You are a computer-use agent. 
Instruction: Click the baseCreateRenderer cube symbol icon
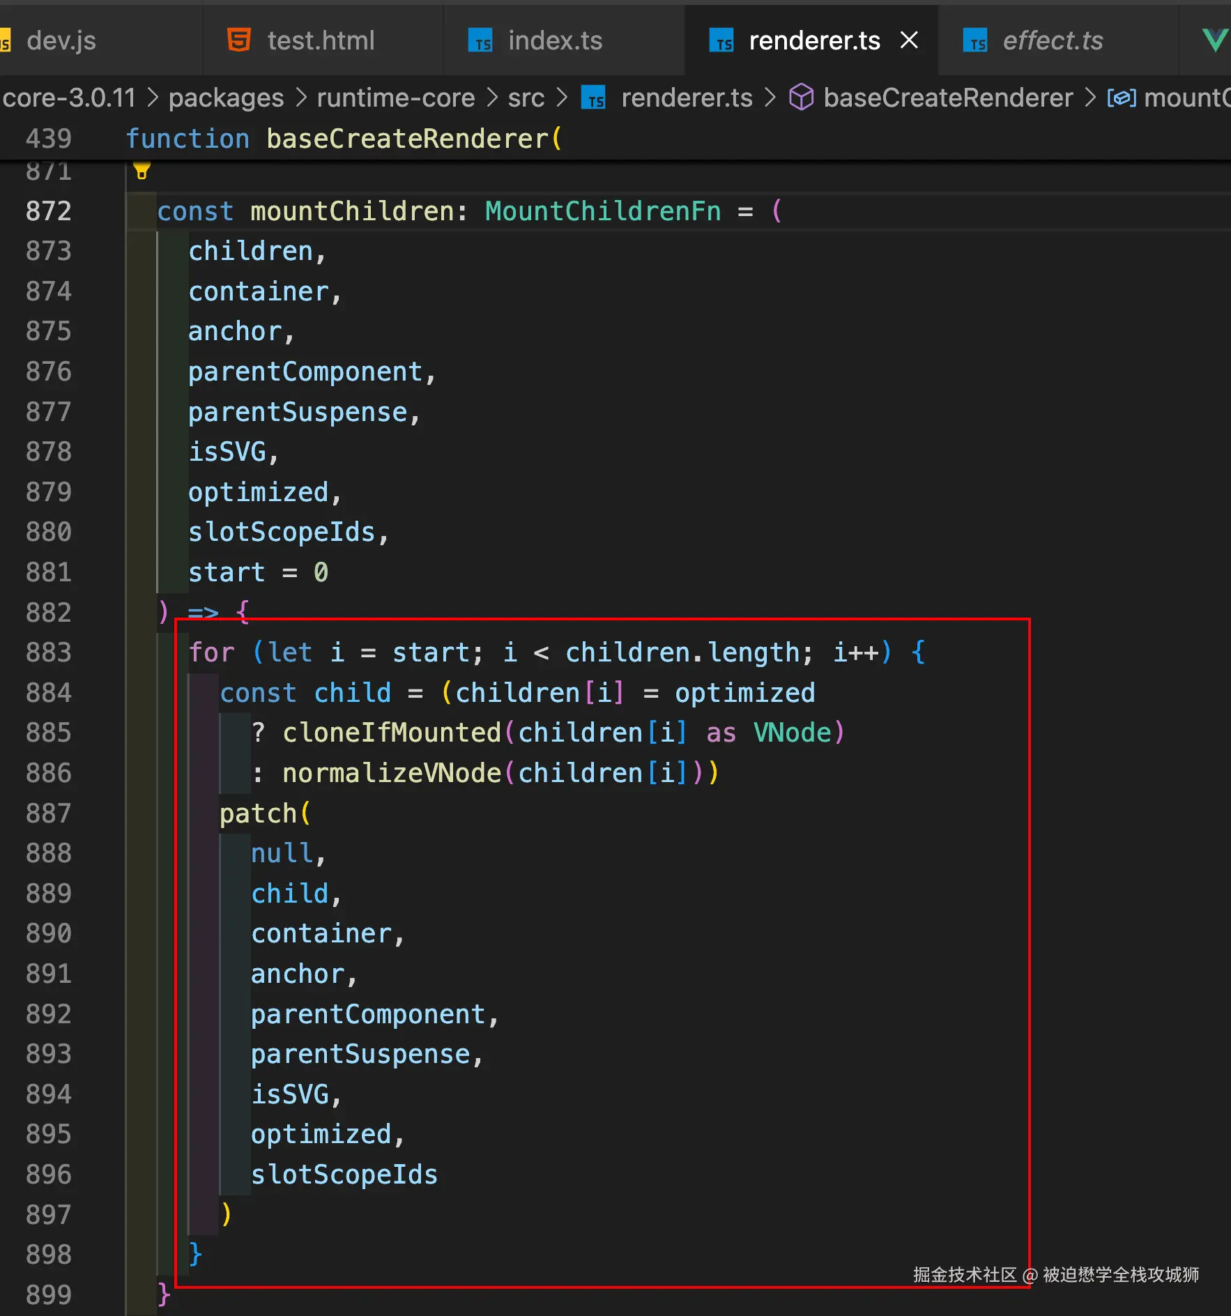click(801, 97)
